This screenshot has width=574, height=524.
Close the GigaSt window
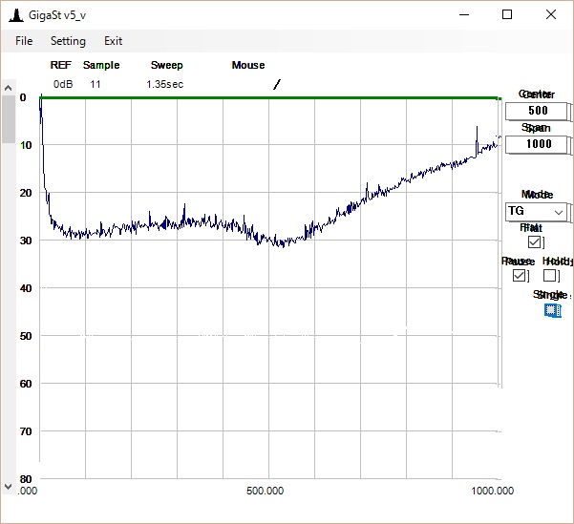pos(550,15)
